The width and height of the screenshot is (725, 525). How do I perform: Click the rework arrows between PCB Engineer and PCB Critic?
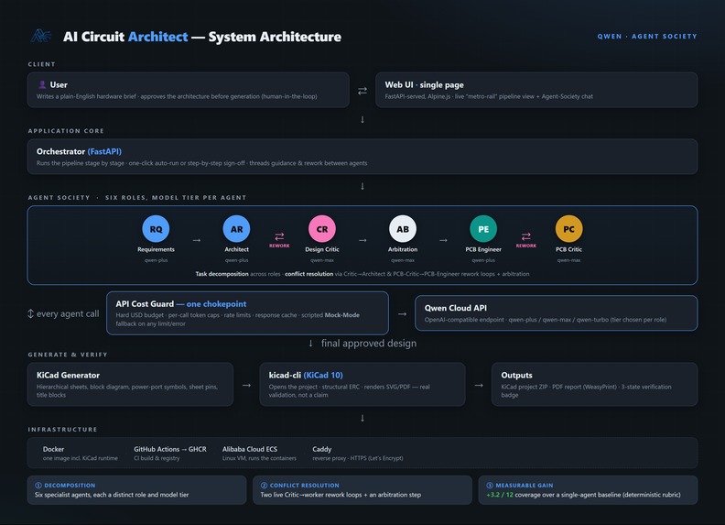point(526,236)
